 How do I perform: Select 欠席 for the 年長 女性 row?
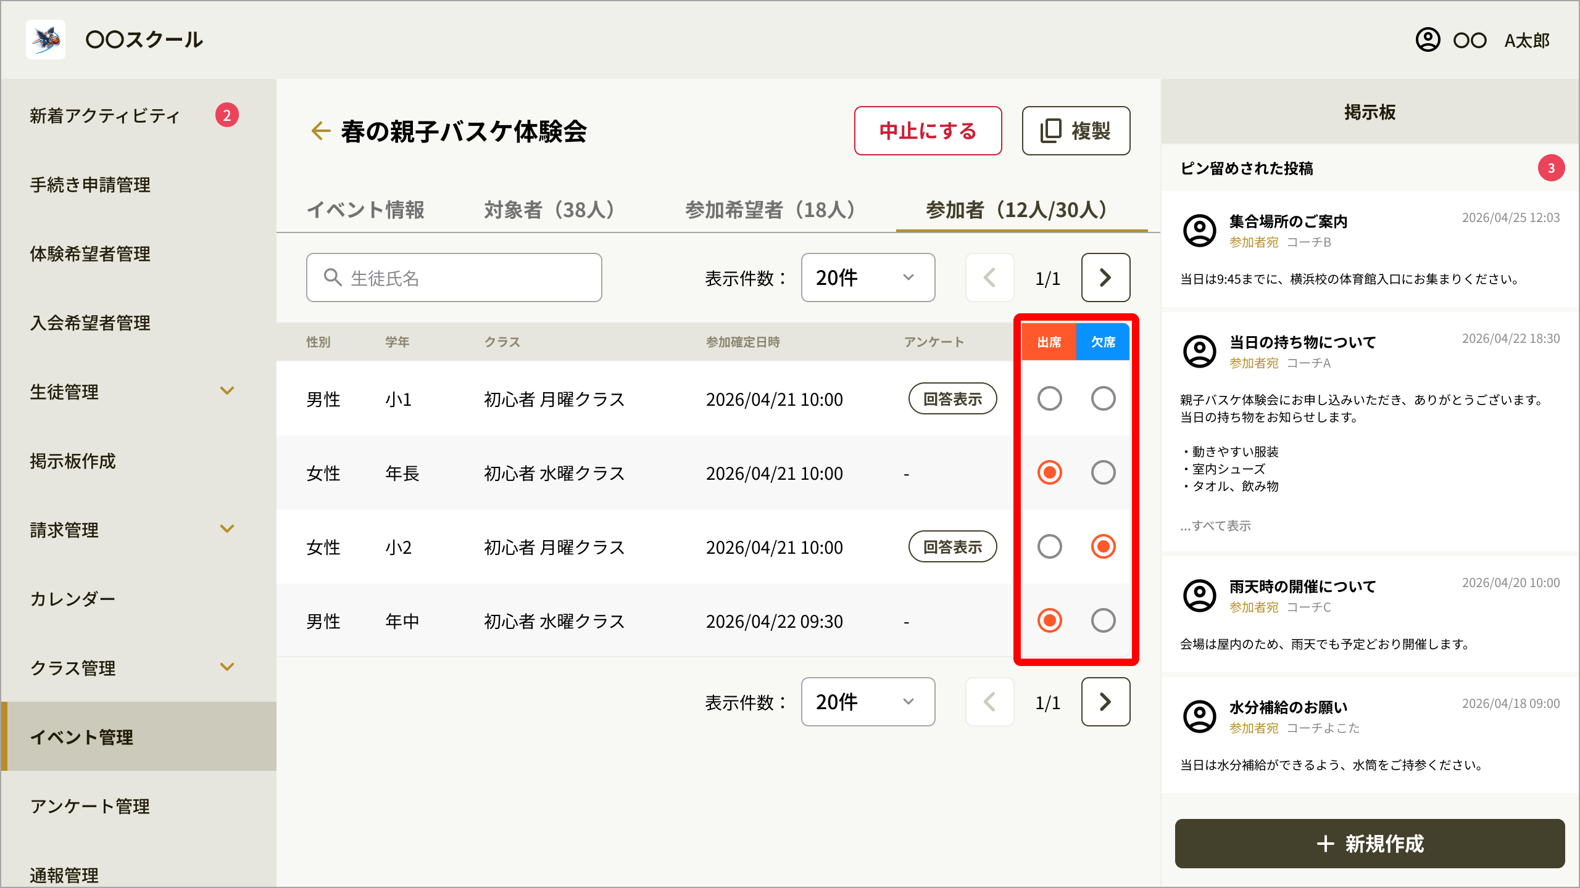(x=1103, y=472)
